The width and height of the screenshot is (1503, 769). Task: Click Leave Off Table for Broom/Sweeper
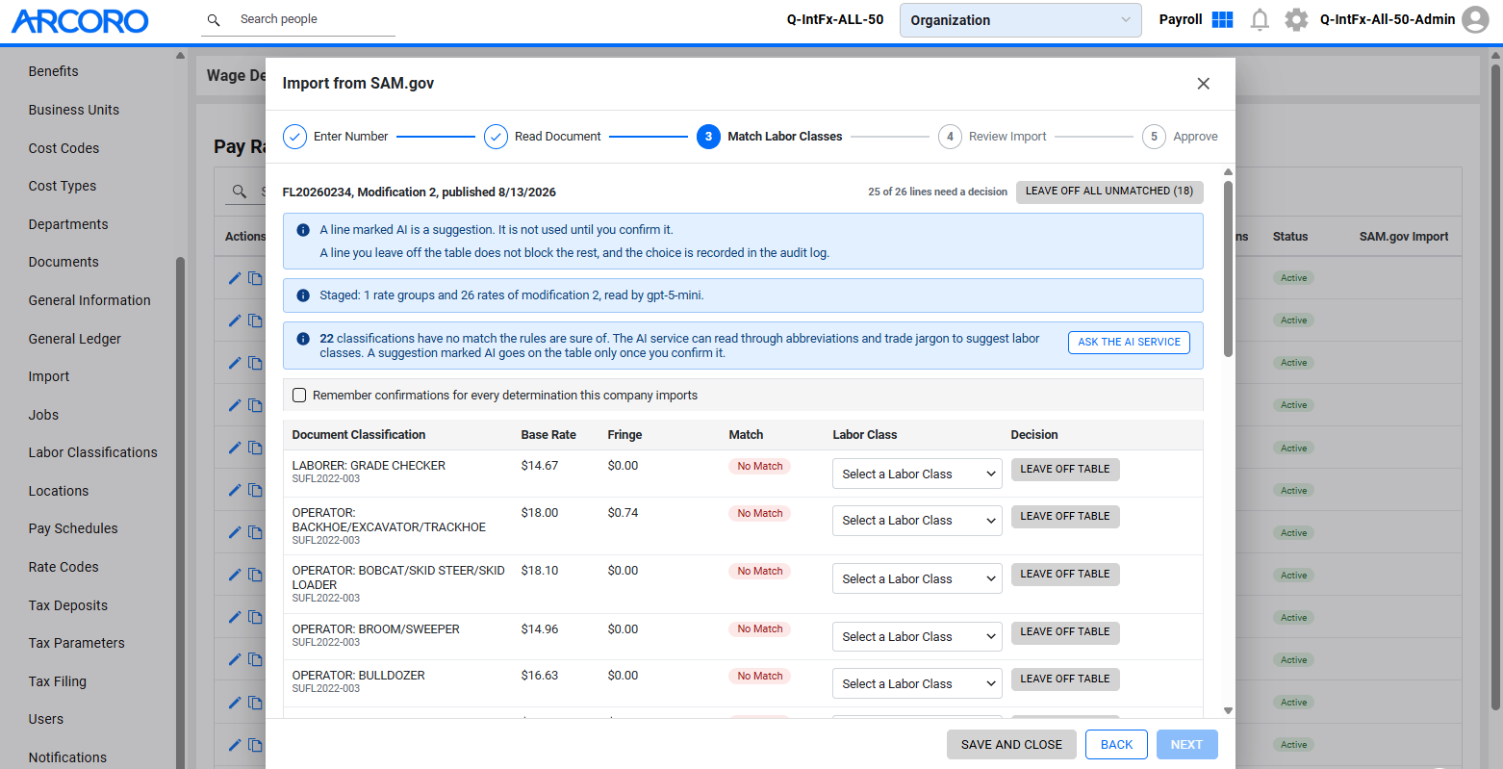pos(1065,632)
